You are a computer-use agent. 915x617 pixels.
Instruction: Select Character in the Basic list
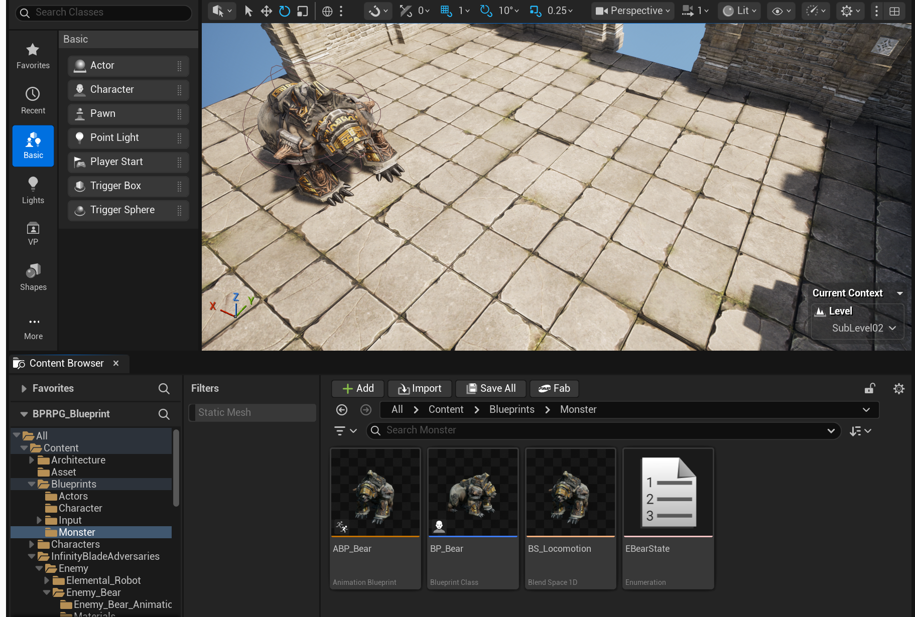[x=128, y=90]
